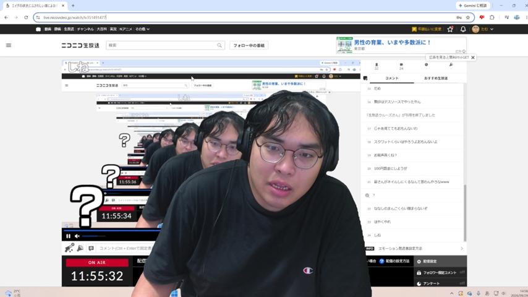
Task: Toggle フォロワー限定コメント off switch
Action: pos(462,272)
